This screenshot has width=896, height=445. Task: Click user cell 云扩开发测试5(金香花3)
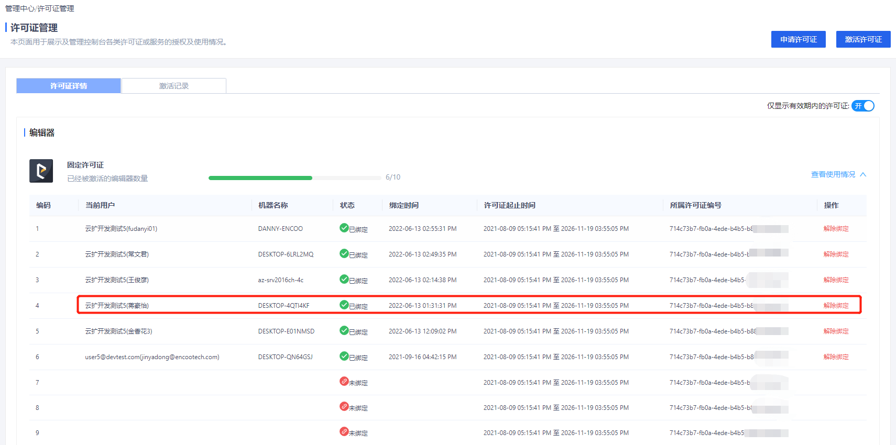click(x=118, y=331)
